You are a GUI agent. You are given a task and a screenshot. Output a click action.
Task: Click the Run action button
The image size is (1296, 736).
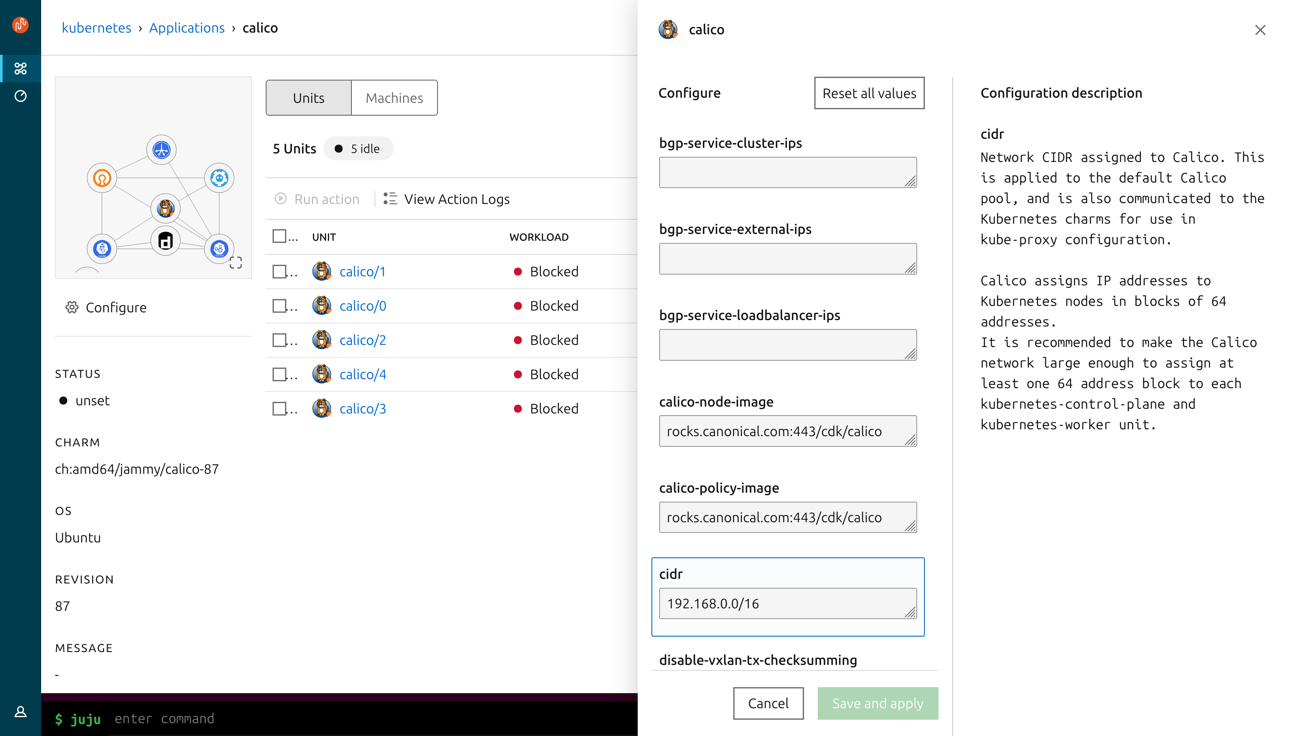[317, 199]
